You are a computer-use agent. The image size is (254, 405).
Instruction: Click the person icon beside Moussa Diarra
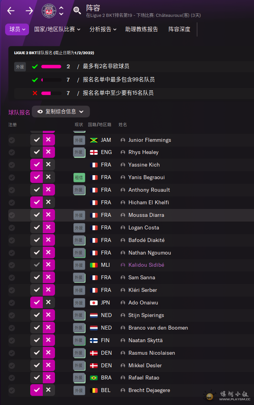click(123, 215)
